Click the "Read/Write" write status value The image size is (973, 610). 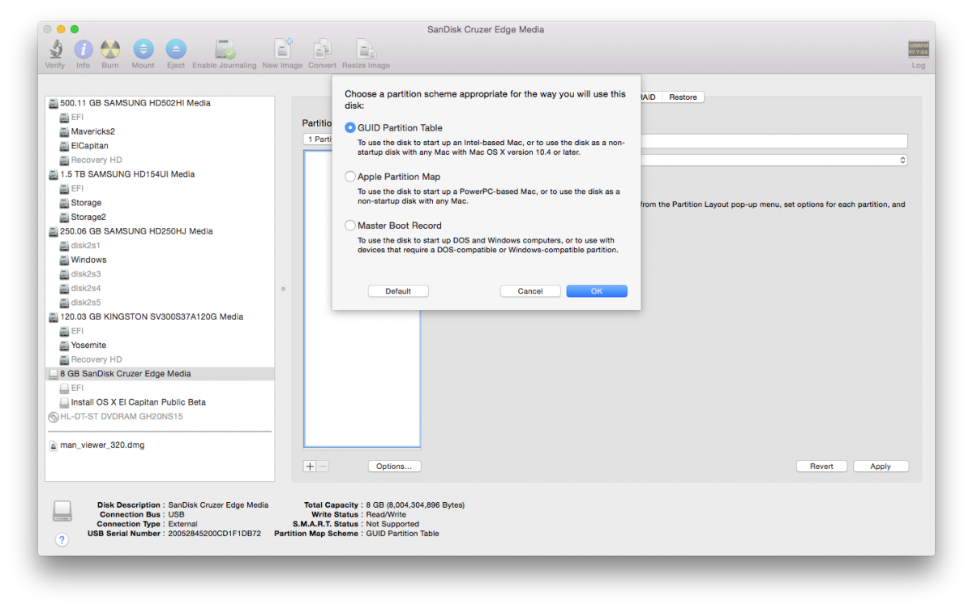386,514
